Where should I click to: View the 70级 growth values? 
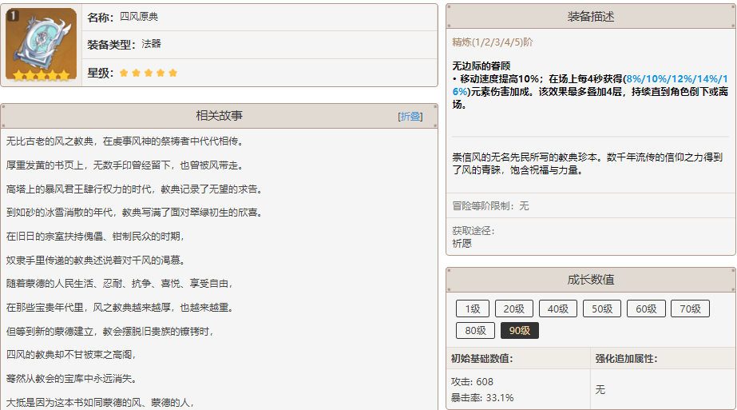click(690, 308)
